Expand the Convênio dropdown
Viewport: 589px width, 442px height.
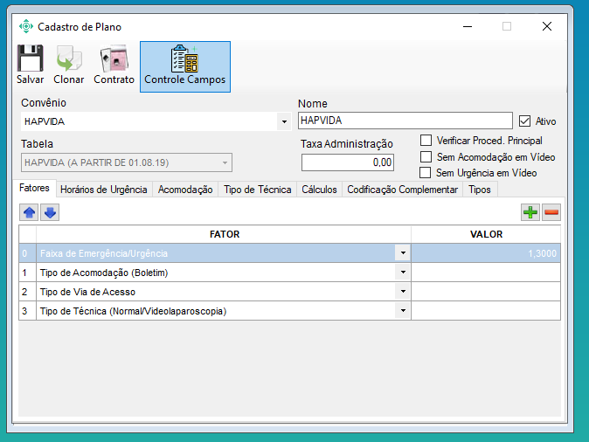[x=283, y=121]
